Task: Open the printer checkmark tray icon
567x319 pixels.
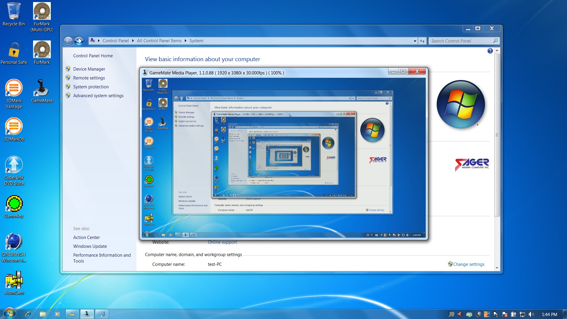Action: tap(469, 314)
